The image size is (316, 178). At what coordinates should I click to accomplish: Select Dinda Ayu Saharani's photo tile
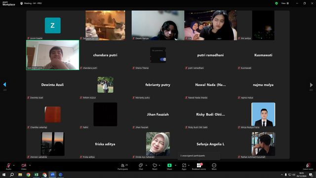click(x=158, y=144)
